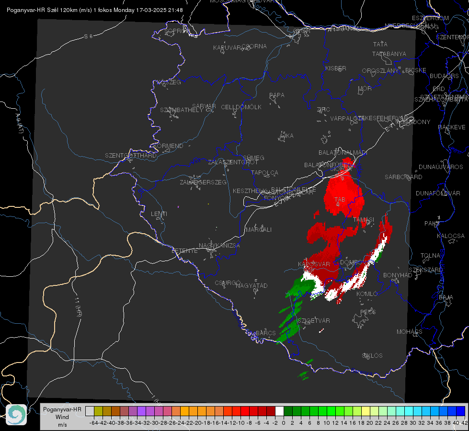Select the legend swatch between -10 and -8
This screenshot has width=469, height=431.
coord(245,411)
